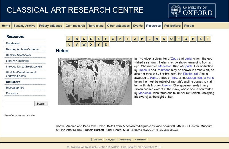Image resolution: width=229 pixels, height=149 pixels.
Task: Click the Search button
Action: [x=41, y=103]
